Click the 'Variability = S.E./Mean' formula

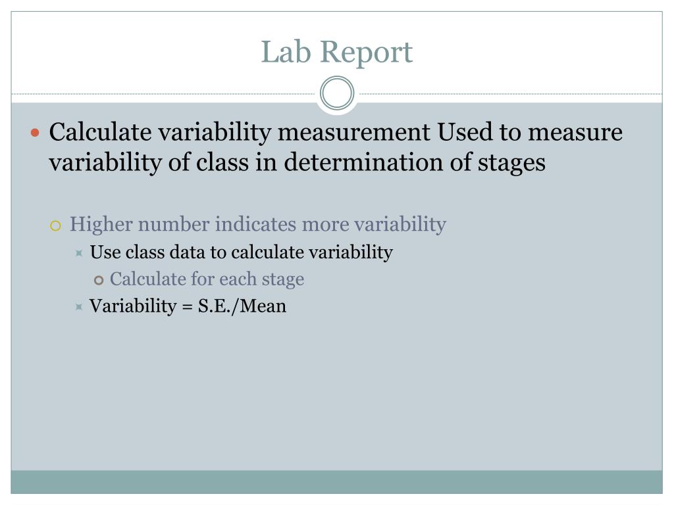point(188,306)
